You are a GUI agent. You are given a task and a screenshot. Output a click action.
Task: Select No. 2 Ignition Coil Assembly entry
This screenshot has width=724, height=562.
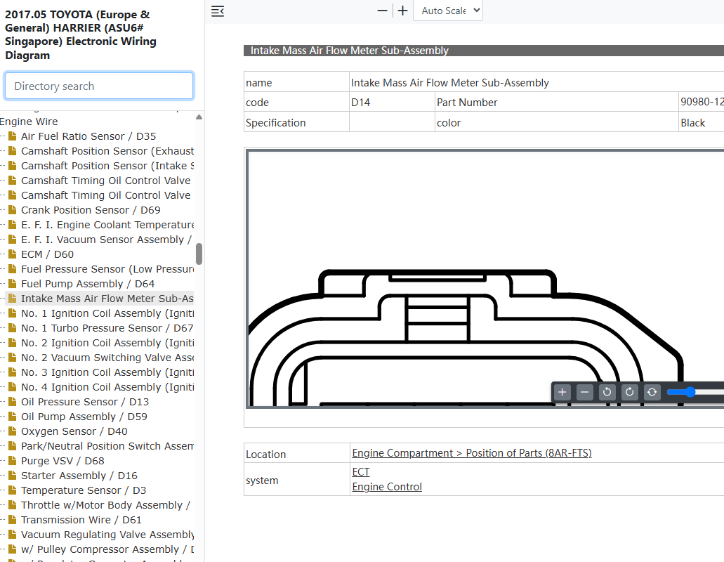pos(107,343)
